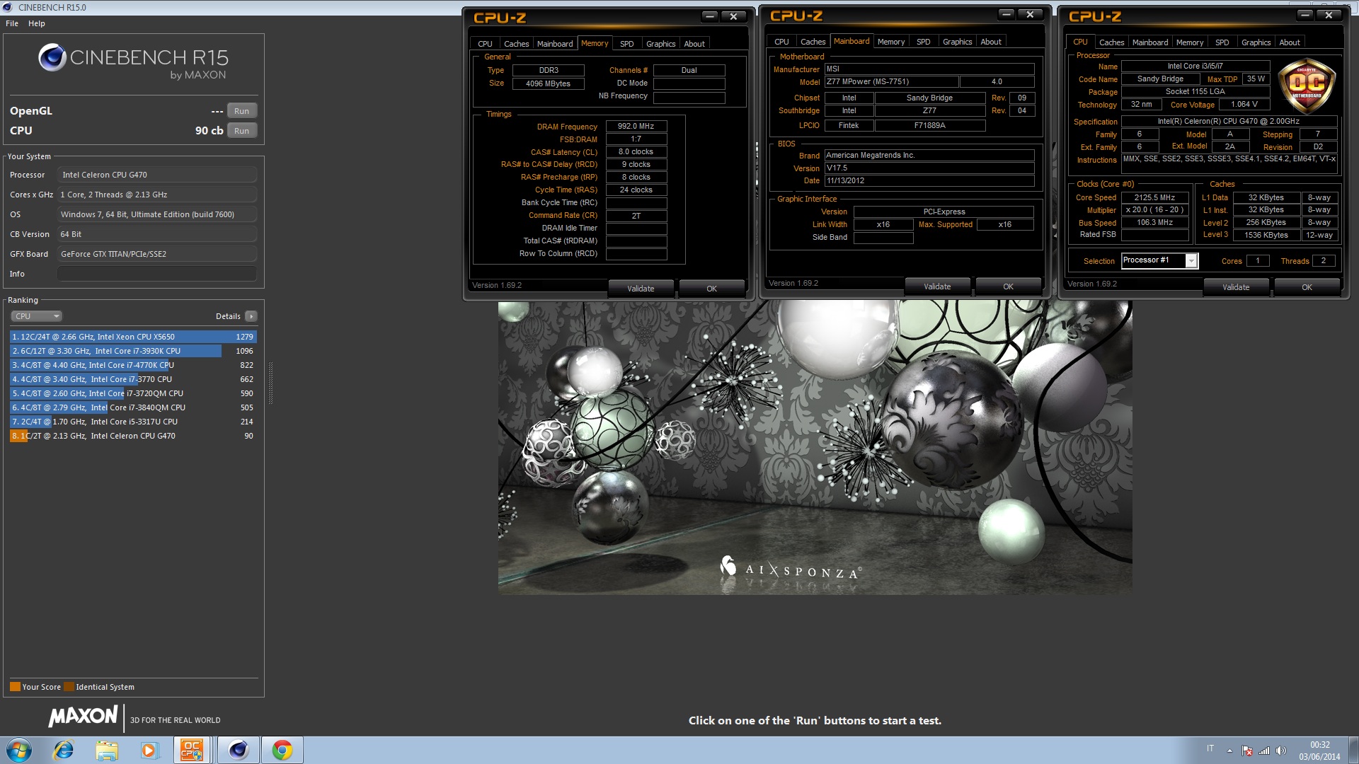1359x764 pixels.
Task: Click Cinebench title bar app icon
Action: [8, 7]
